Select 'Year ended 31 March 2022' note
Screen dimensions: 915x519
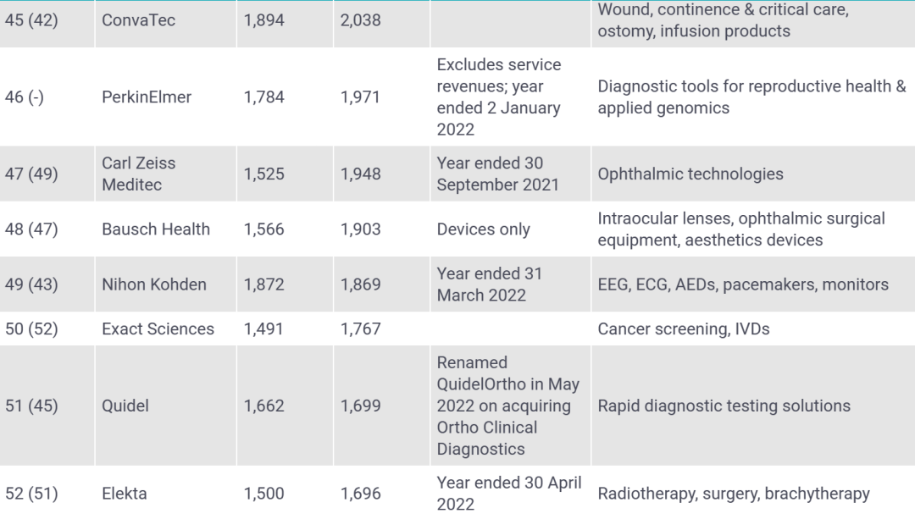click(x=490, y=284)
